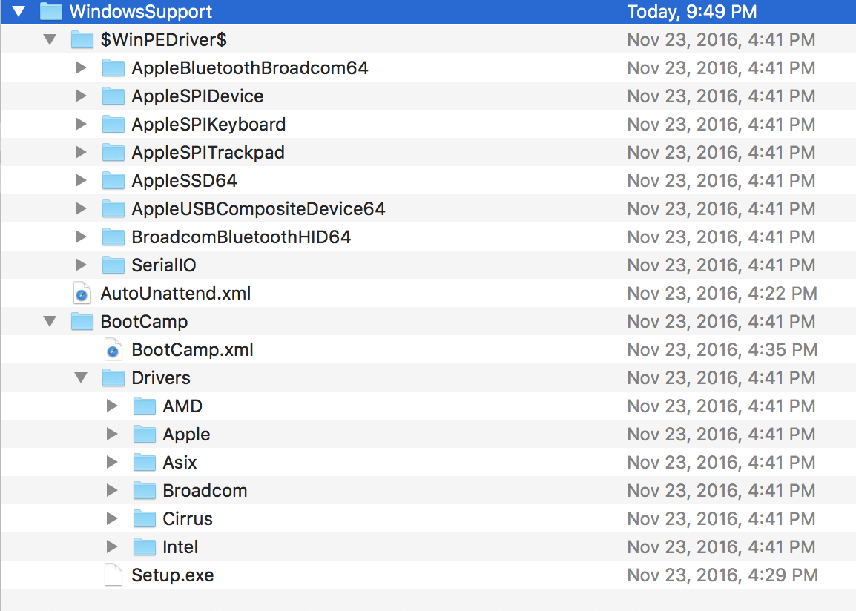Image resolution: width=856 pixels, height=611 pixels.
Task: Click the Apple drivers folder icon
Action: tap(145, 435)
